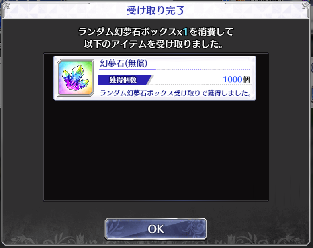Viewport: 313px width, 248px height.
Task: Tap the ランダム幻夢石ボックス受け取りで獲得しました description line
Action: click(x=176, y=93)
